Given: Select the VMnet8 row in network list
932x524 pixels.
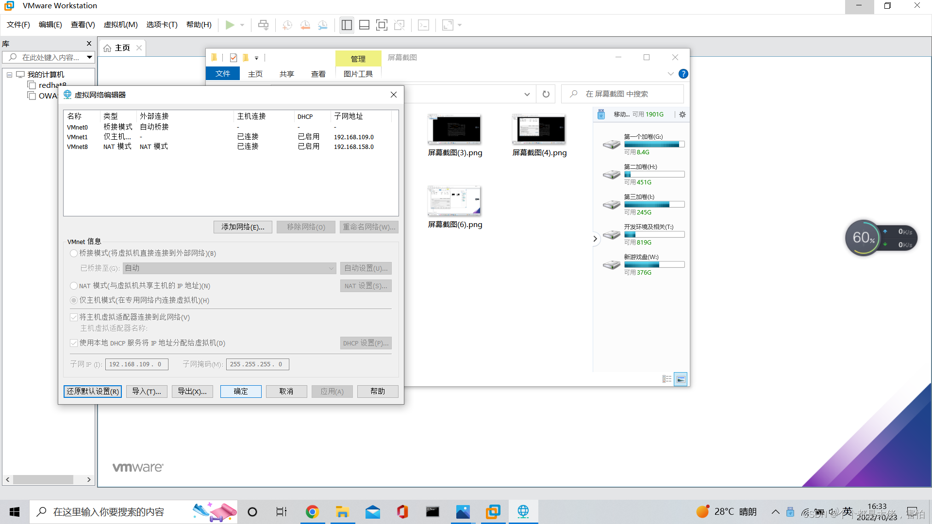Looking at the screenshot, I should tap(231, 147).
